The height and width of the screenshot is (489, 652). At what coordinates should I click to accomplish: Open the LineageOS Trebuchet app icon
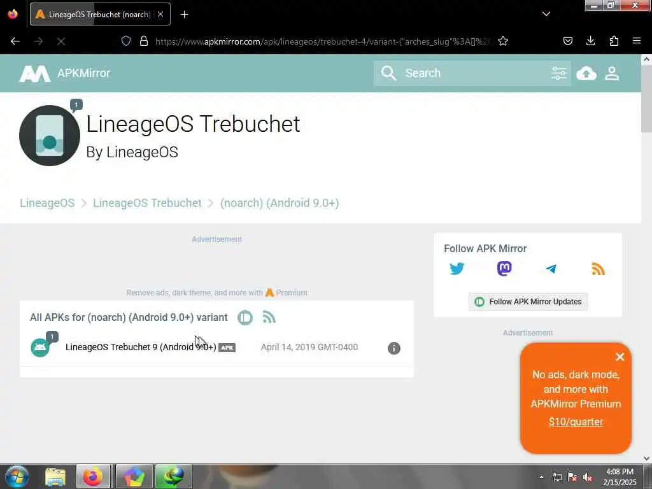(50, 136)
